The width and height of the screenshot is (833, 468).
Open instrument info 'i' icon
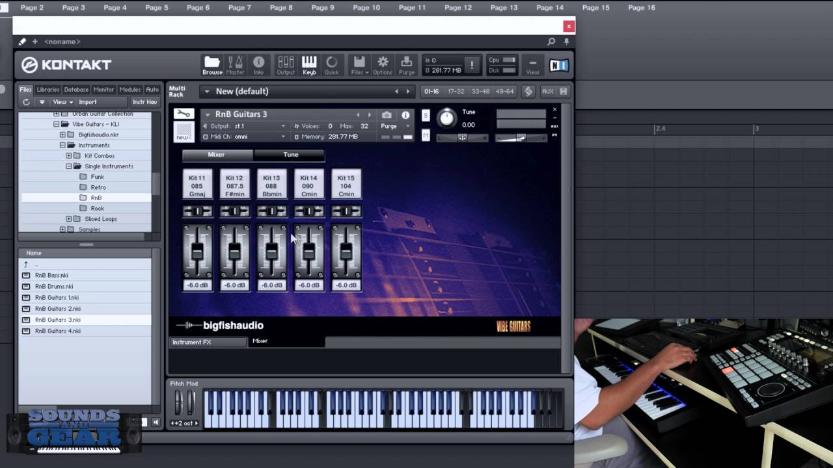coord(405,115)
